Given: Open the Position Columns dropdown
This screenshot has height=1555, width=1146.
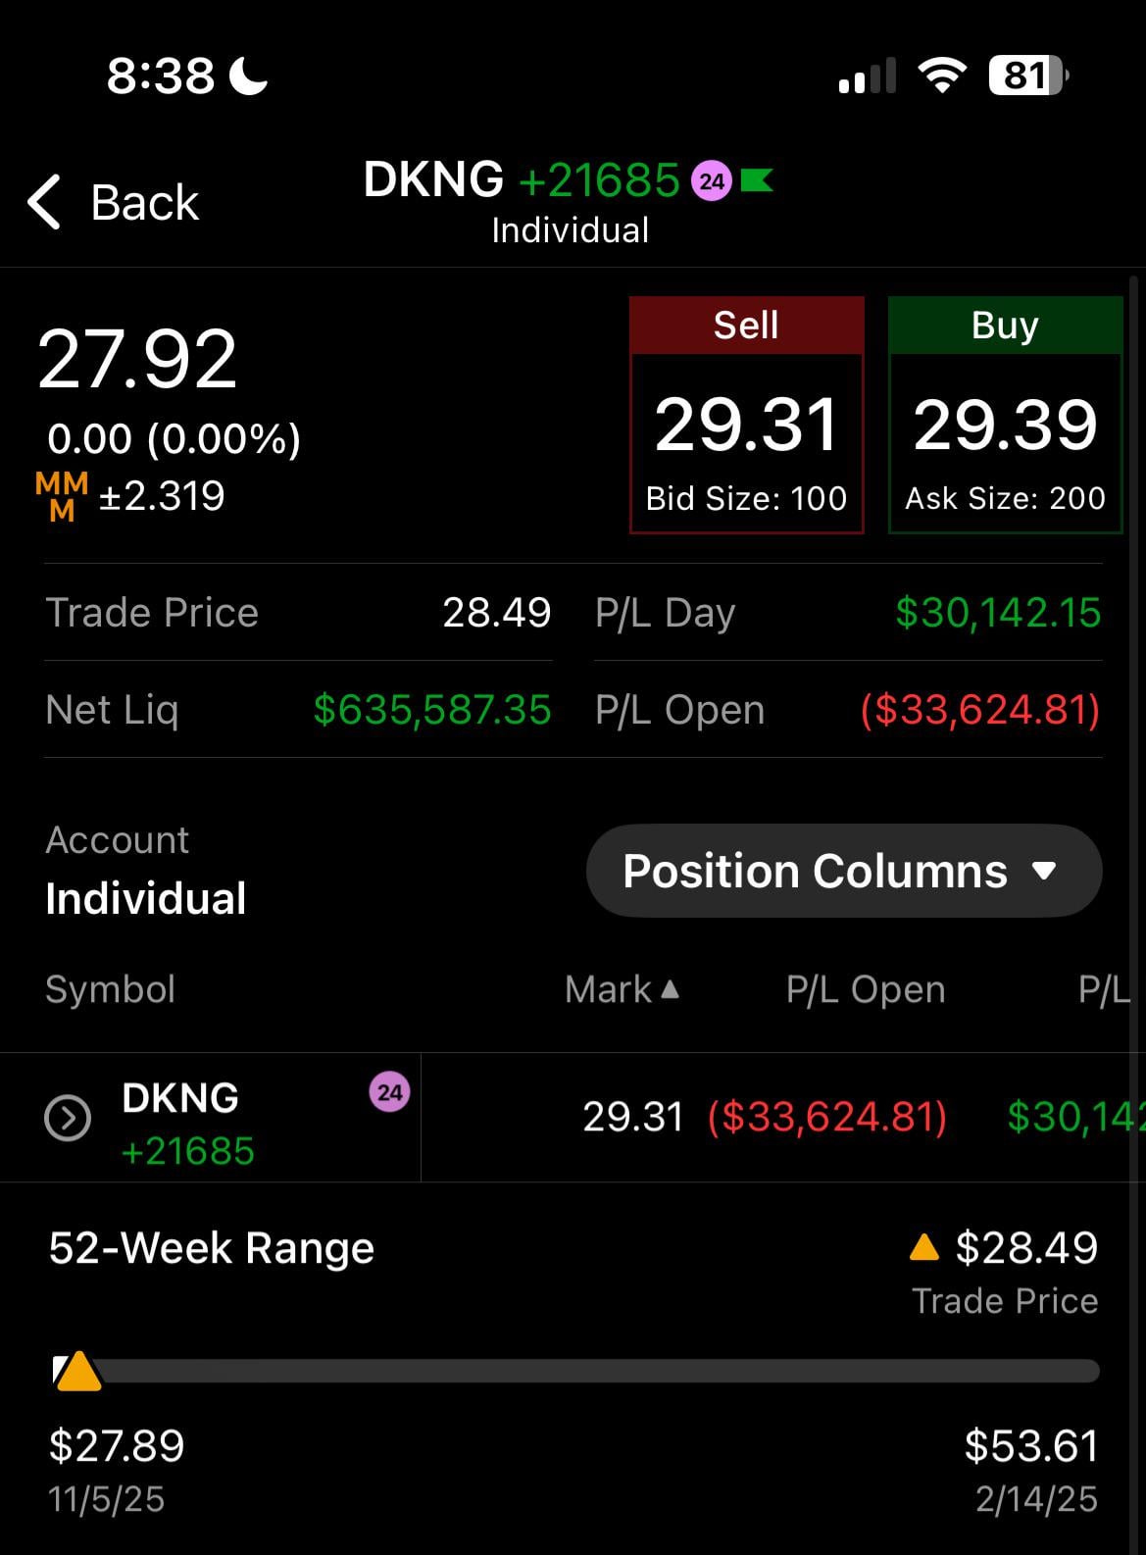Looking at the screenshot, I should (843, 871).
